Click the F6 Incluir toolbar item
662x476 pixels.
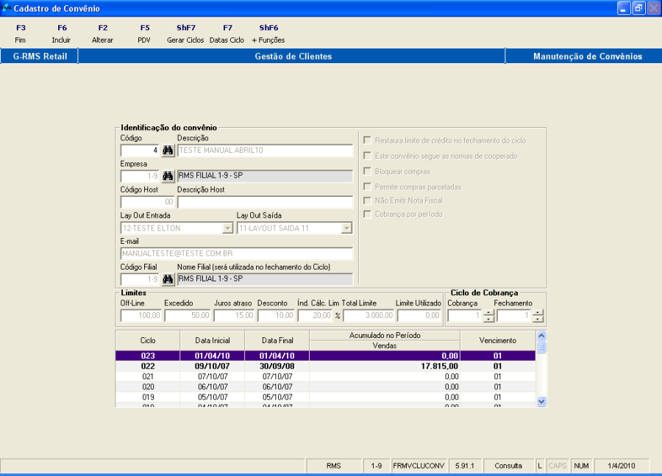[62, 34]
